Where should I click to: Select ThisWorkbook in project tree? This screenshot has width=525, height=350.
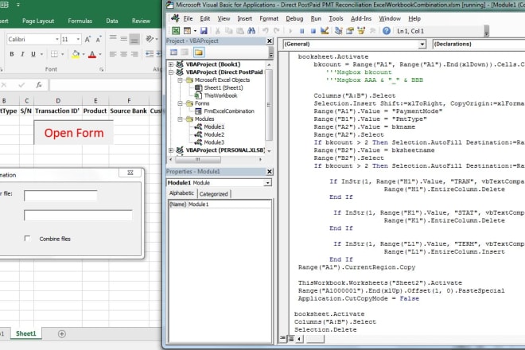coord(220,95)
